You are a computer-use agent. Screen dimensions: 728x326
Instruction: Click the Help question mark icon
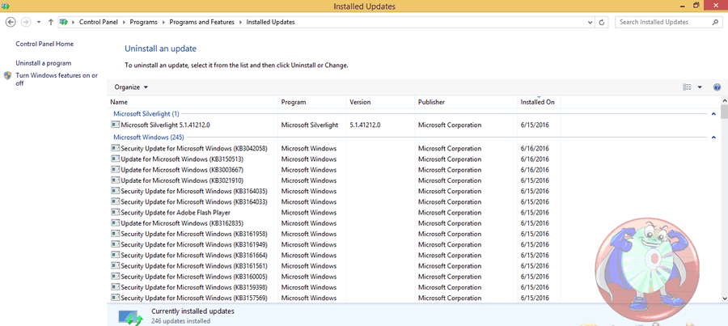click(717, 87)
